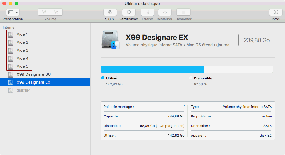Click the Vide 1 disk icon
285x155 pixels.
point(11,34)
